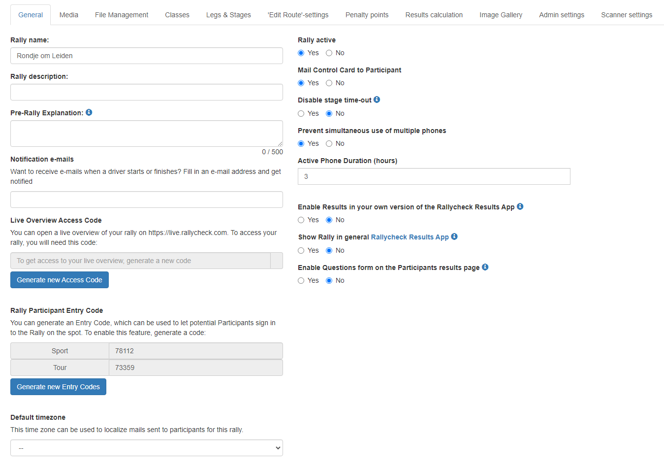Click info icon next to Pre-Rally Explanation
Screen dimensions: 664x470
[x=89, y=112]
